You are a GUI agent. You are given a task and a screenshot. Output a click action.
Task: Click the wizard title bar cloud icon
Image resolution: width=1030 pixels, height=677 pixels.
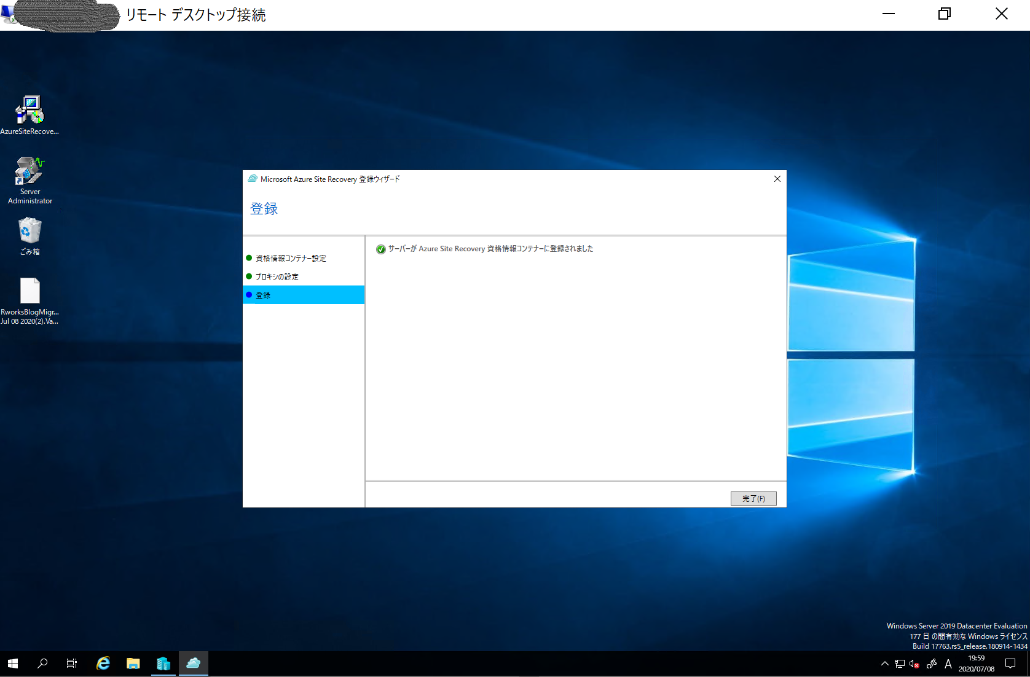[x=253, y=179]
